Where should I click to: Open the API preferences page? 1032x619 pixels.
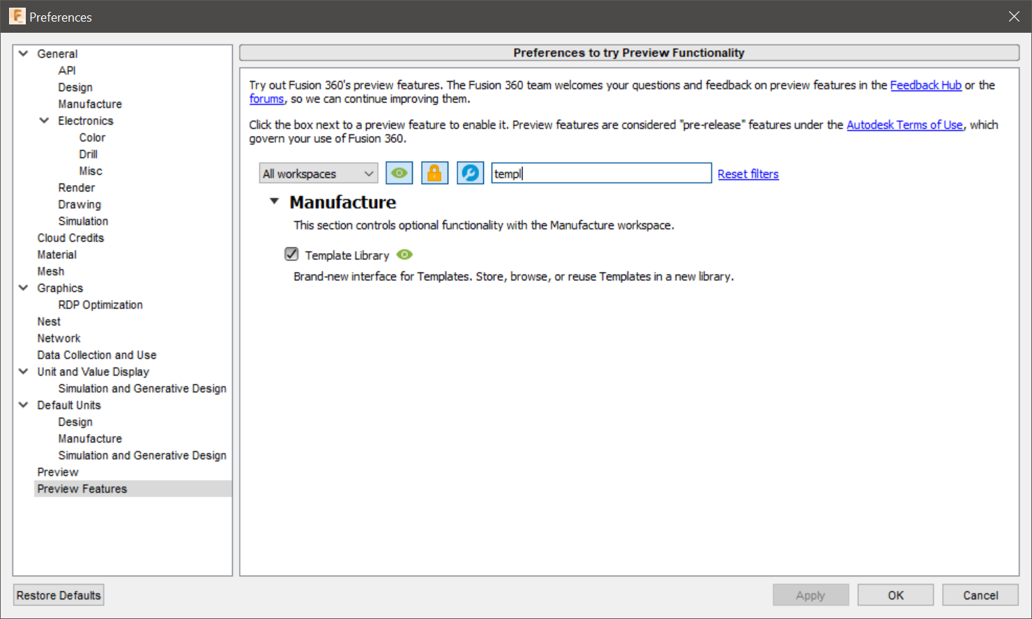click(x=67, y=70)
